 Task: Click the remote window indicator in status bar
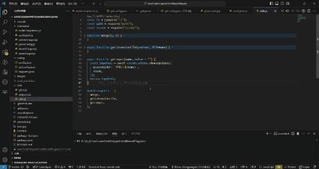click(4, 167)
